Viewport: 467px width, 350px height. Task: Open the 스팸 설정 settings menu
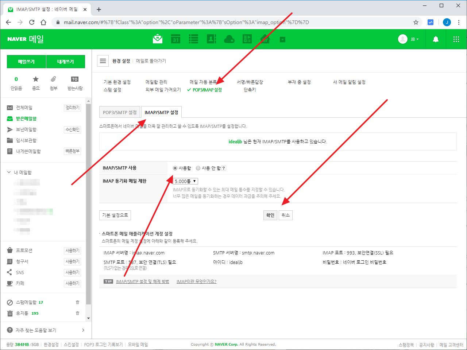[112, 90]
